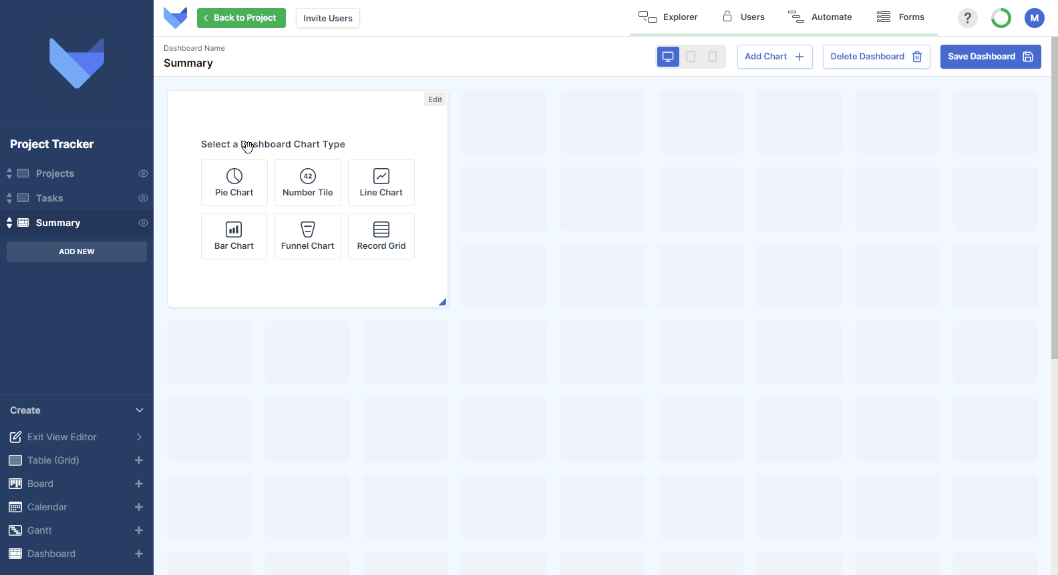Select the Record Grid option
Screen dimensions: 1058x575
381,236
